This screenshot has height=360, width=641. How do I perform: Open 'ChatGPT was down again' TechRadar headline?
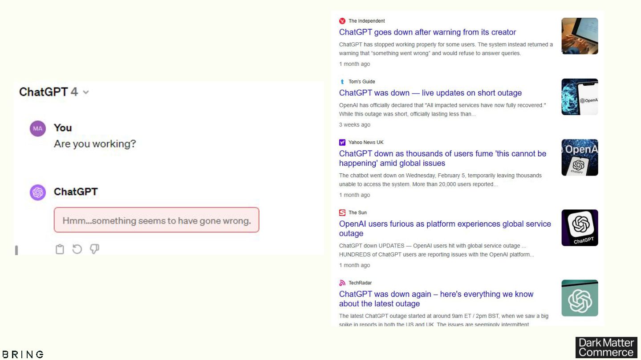click(x=436, y=299)
